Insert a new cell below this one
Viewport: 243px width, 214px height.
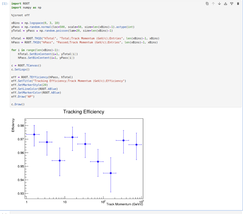point(232,4)
